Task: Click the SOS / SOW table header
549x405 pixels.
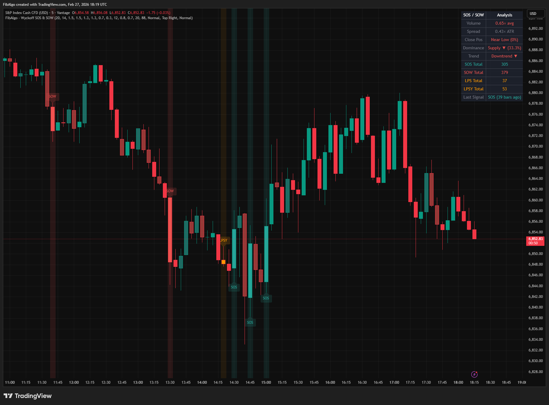Action: (473, 15)
